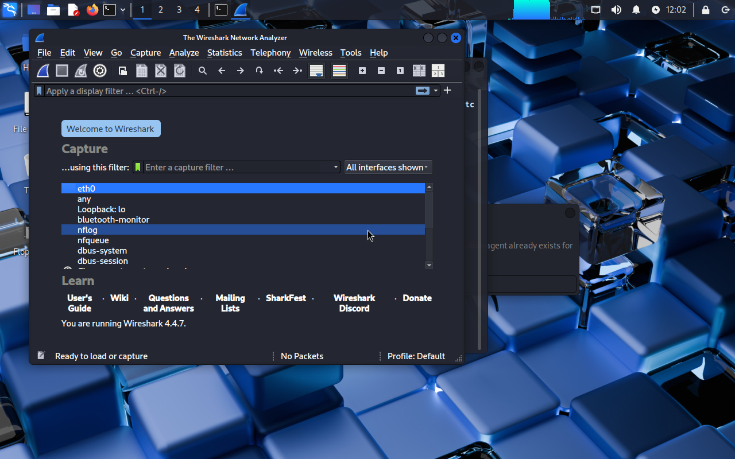Toggle packet list coloring rules button
This screenshot has width=735, height=459.
339,71
